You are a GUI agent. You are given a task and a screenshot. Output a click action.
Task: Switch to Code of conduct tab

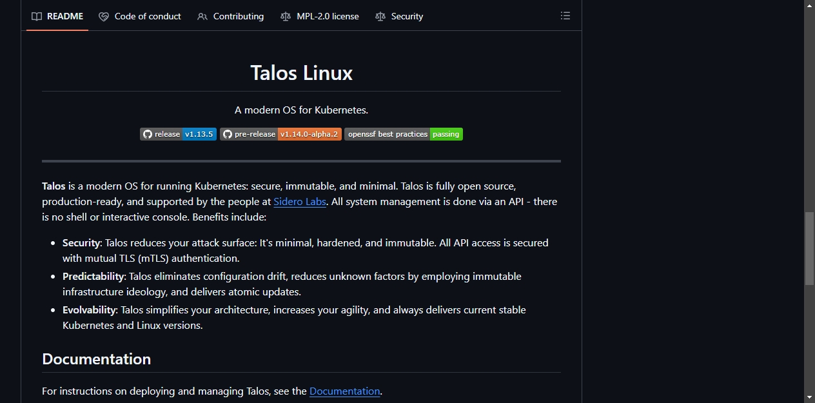click(140, 16)
